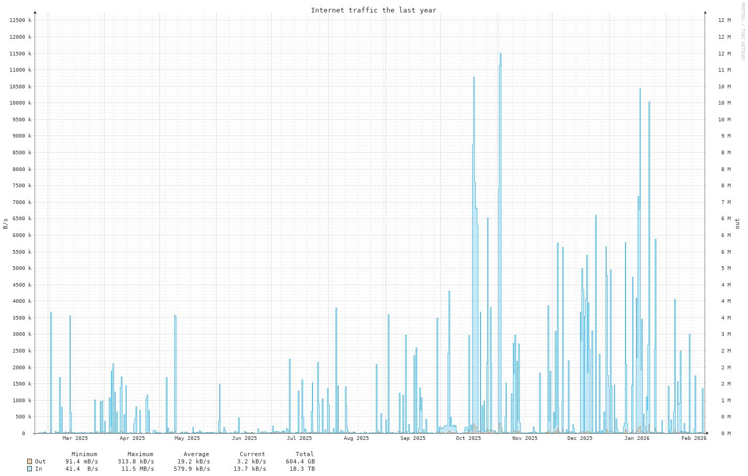748x476 pixels.
Task: Click the 12500 k y-axis tick label
Action: [x=20, y=20]
